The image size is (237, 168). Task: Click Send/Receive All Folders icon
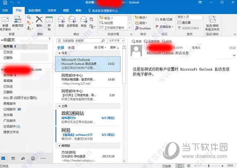pos(212,20)
